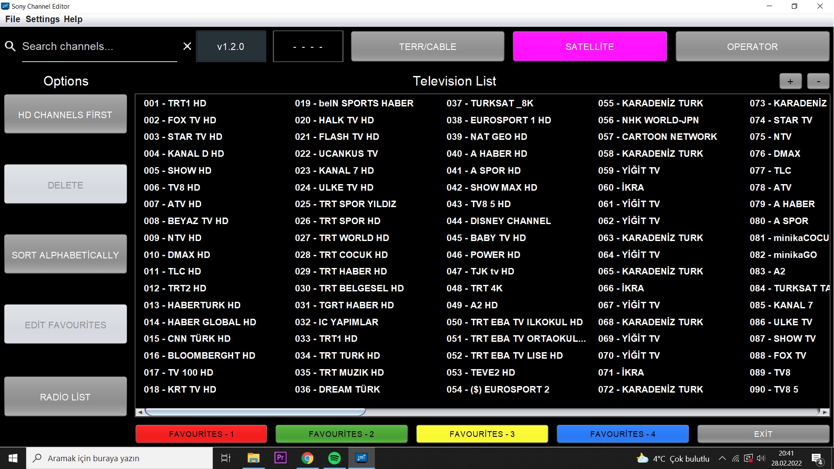Select channel 015 - CNN TÜRK HD

coord(187,339)
